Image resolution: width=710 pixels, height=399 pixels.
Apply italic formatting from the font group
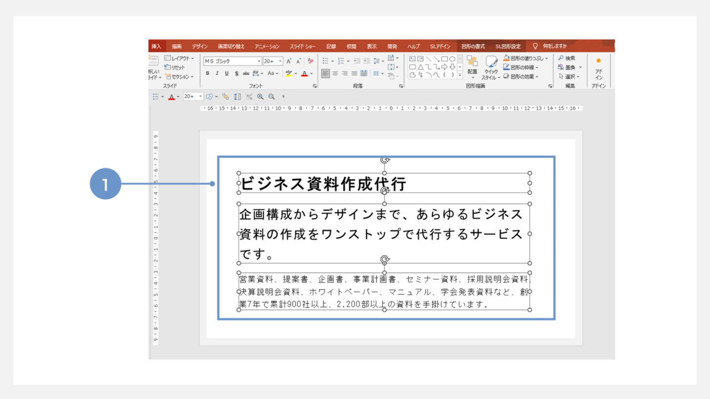pos(217,73)
